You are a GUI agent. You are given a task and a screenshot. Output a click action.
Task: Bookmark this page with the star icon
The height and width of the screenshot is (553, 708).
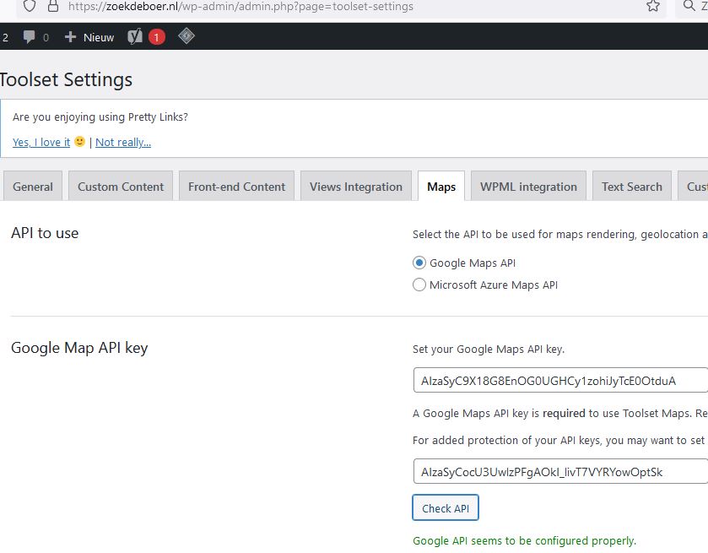[653, 5]
